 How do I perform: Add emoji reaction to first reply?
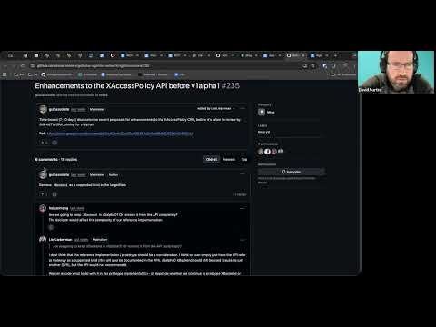pyautogui.click(x=52, y=227)
